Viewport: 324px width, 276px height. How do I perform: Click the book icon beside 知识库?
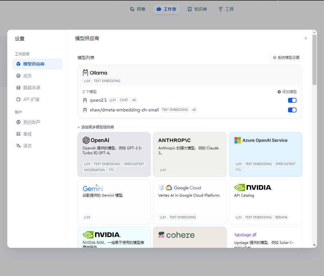[189, 9]
